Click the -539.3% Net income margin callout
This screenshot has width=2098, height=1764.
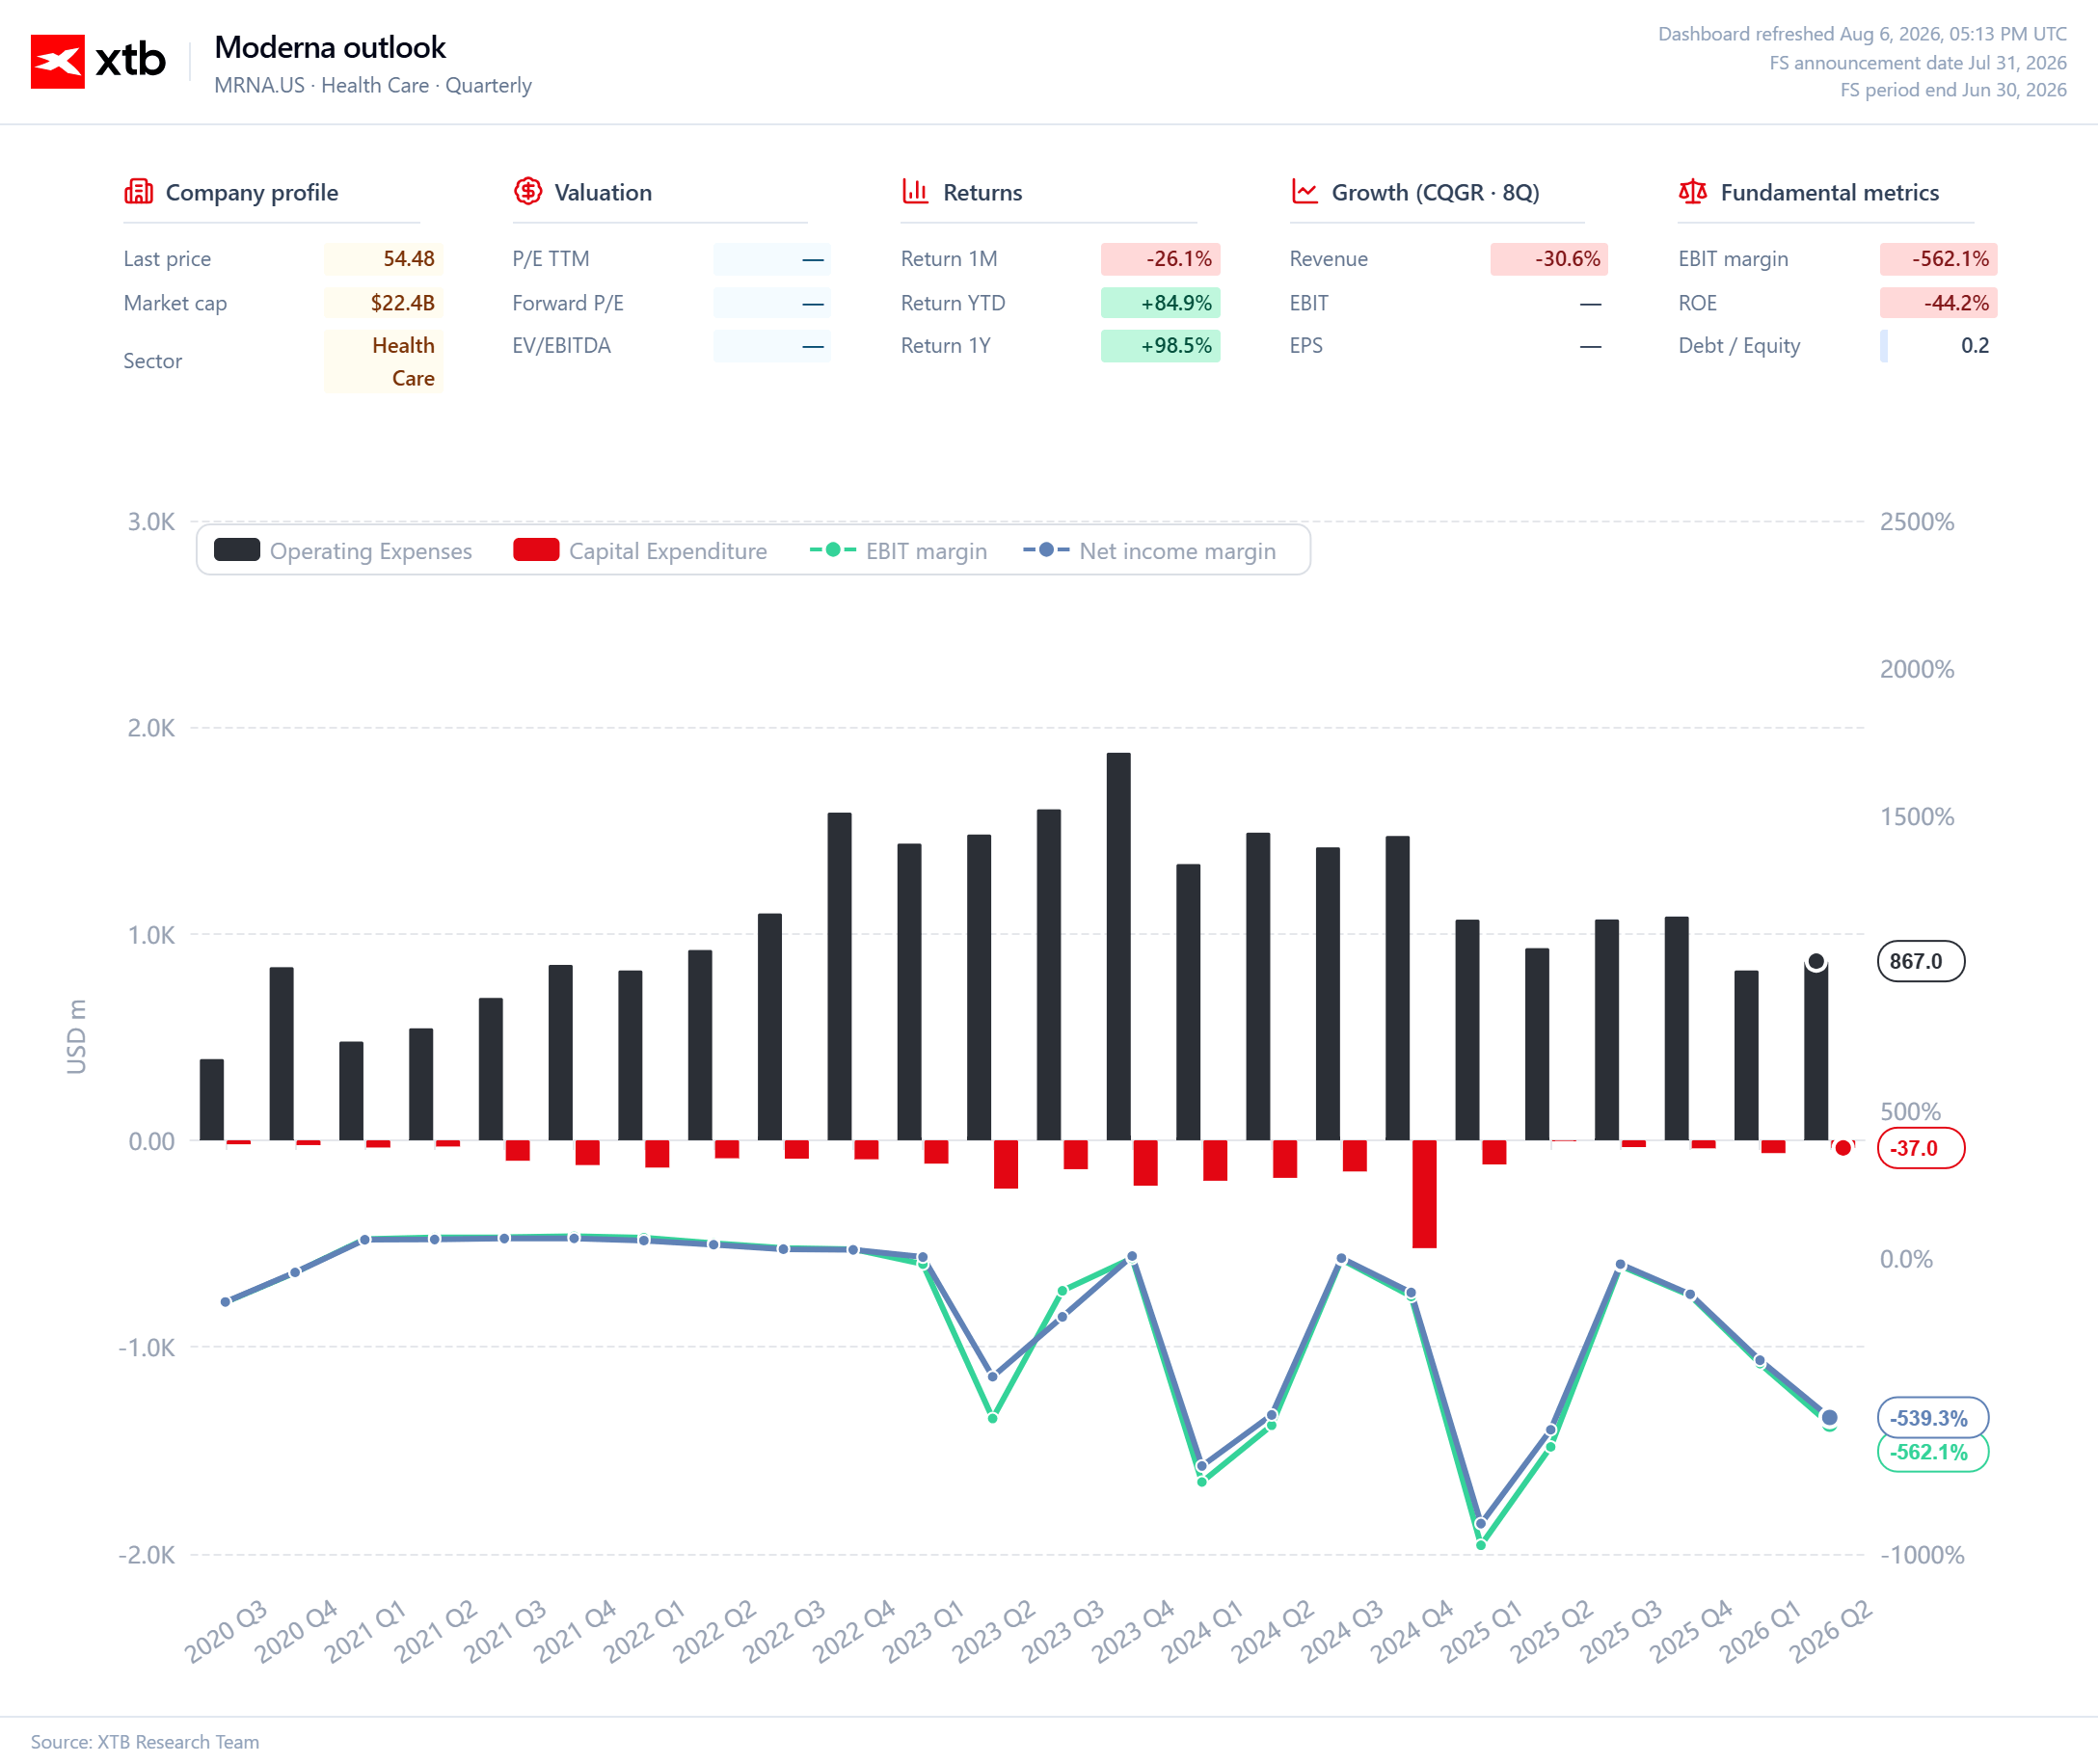(1933, 1418)
